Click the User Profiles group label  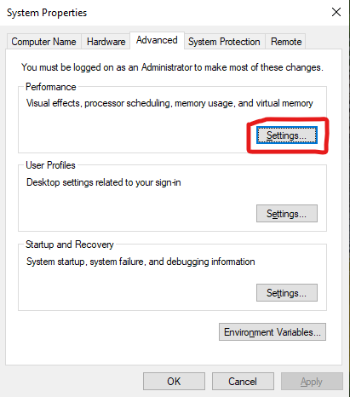(x=50, y=165)
